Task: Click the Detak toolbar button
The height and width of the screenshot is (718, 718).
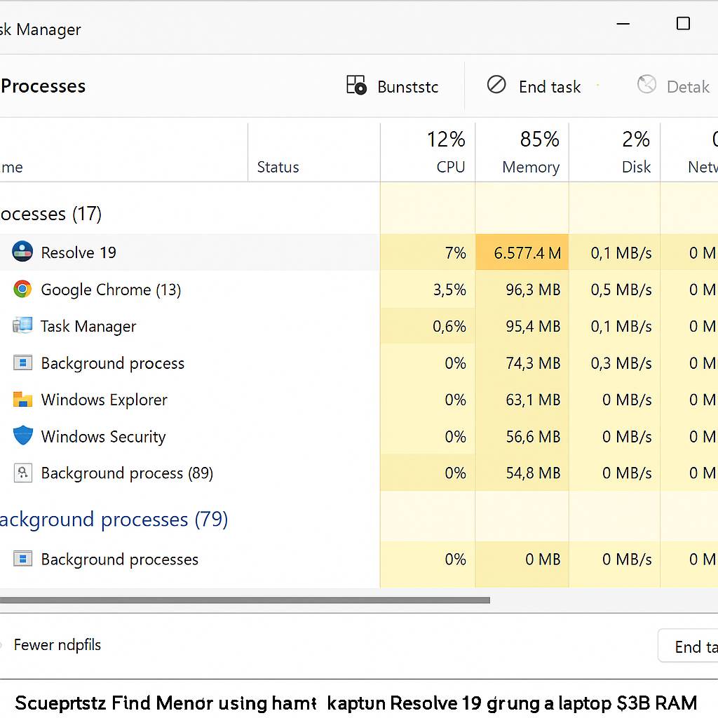Action: (674, 86)
